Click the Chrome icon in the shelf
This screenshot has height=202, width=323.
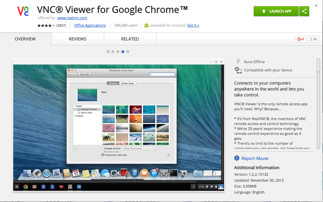point(26,187)
